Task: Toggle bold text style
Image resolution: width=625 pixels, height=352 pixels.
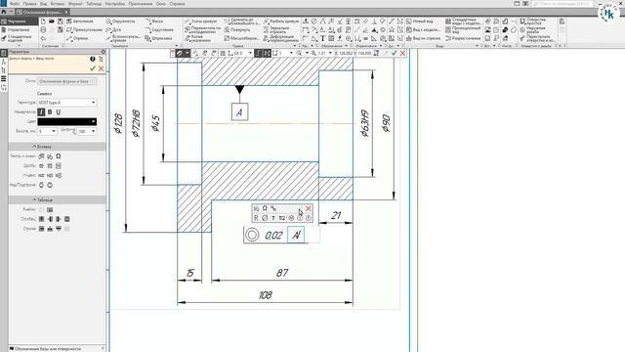Action: pos(50,112)
